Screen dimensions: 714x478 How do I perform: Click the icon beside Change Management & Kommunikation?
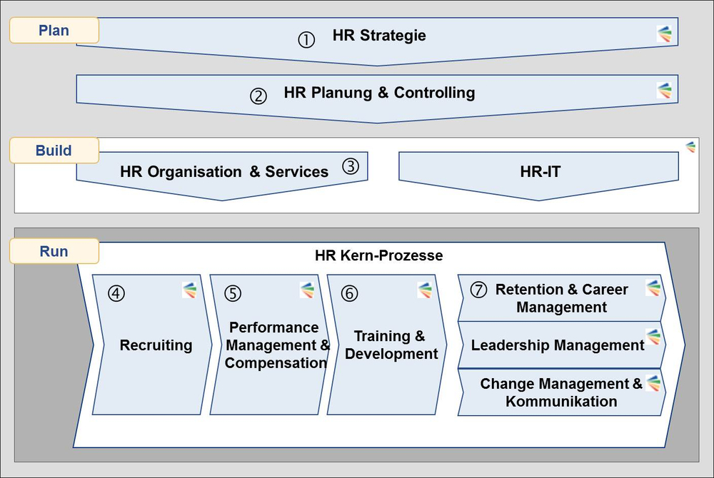(653, 383)
